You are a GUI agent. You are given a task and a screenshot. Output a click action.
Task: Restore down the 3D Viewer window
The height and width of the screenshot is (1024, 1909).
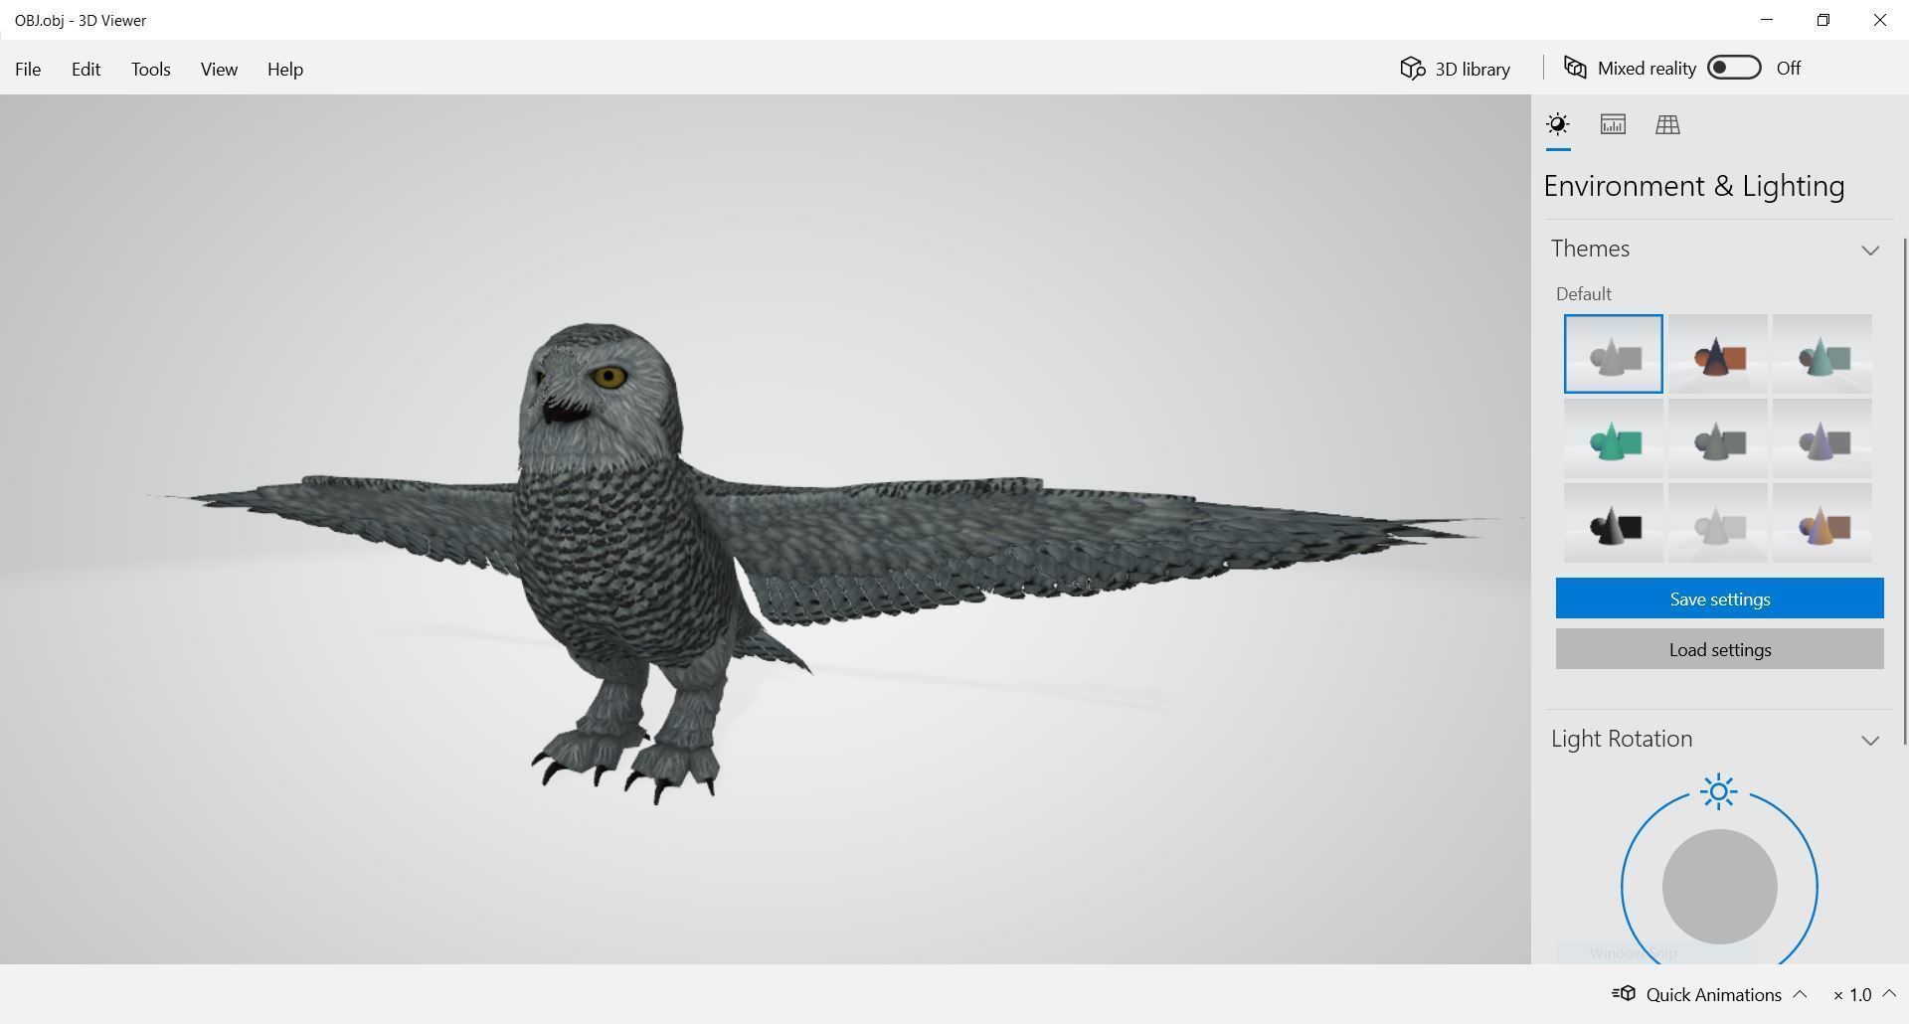pyautogui.click(x=1822, y=20)
